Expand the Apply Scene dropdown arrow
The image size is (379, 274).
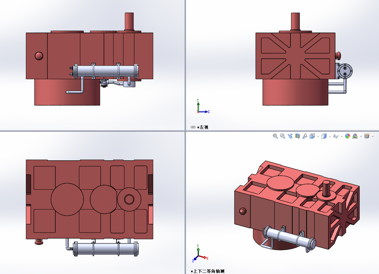361,136
